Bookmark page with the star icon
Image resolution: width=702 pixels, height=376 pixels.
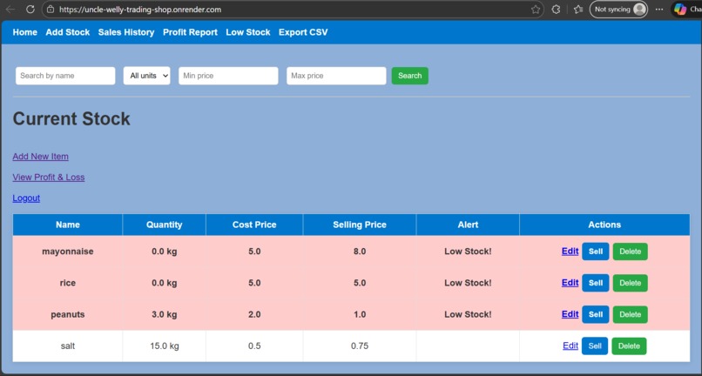[536, 10]
